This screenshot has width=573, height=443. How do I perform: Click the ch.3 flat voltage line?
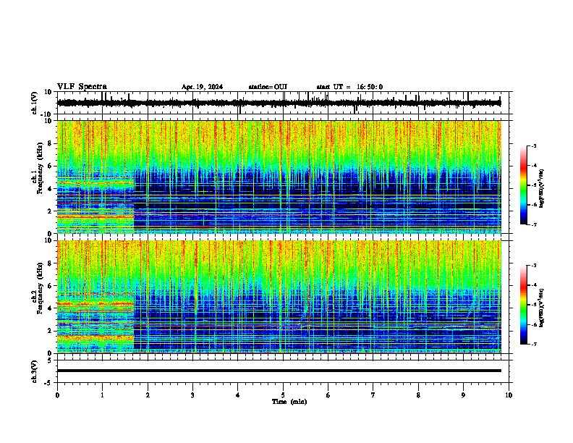pyautogui.click(x=279, y=371)
